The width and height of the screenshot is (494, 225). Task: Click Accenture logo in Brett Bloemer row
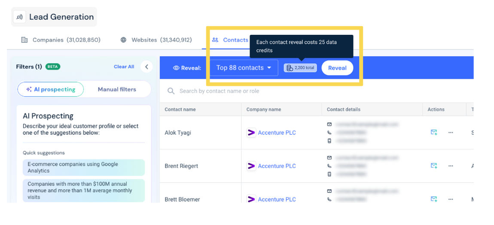[251, 199]
